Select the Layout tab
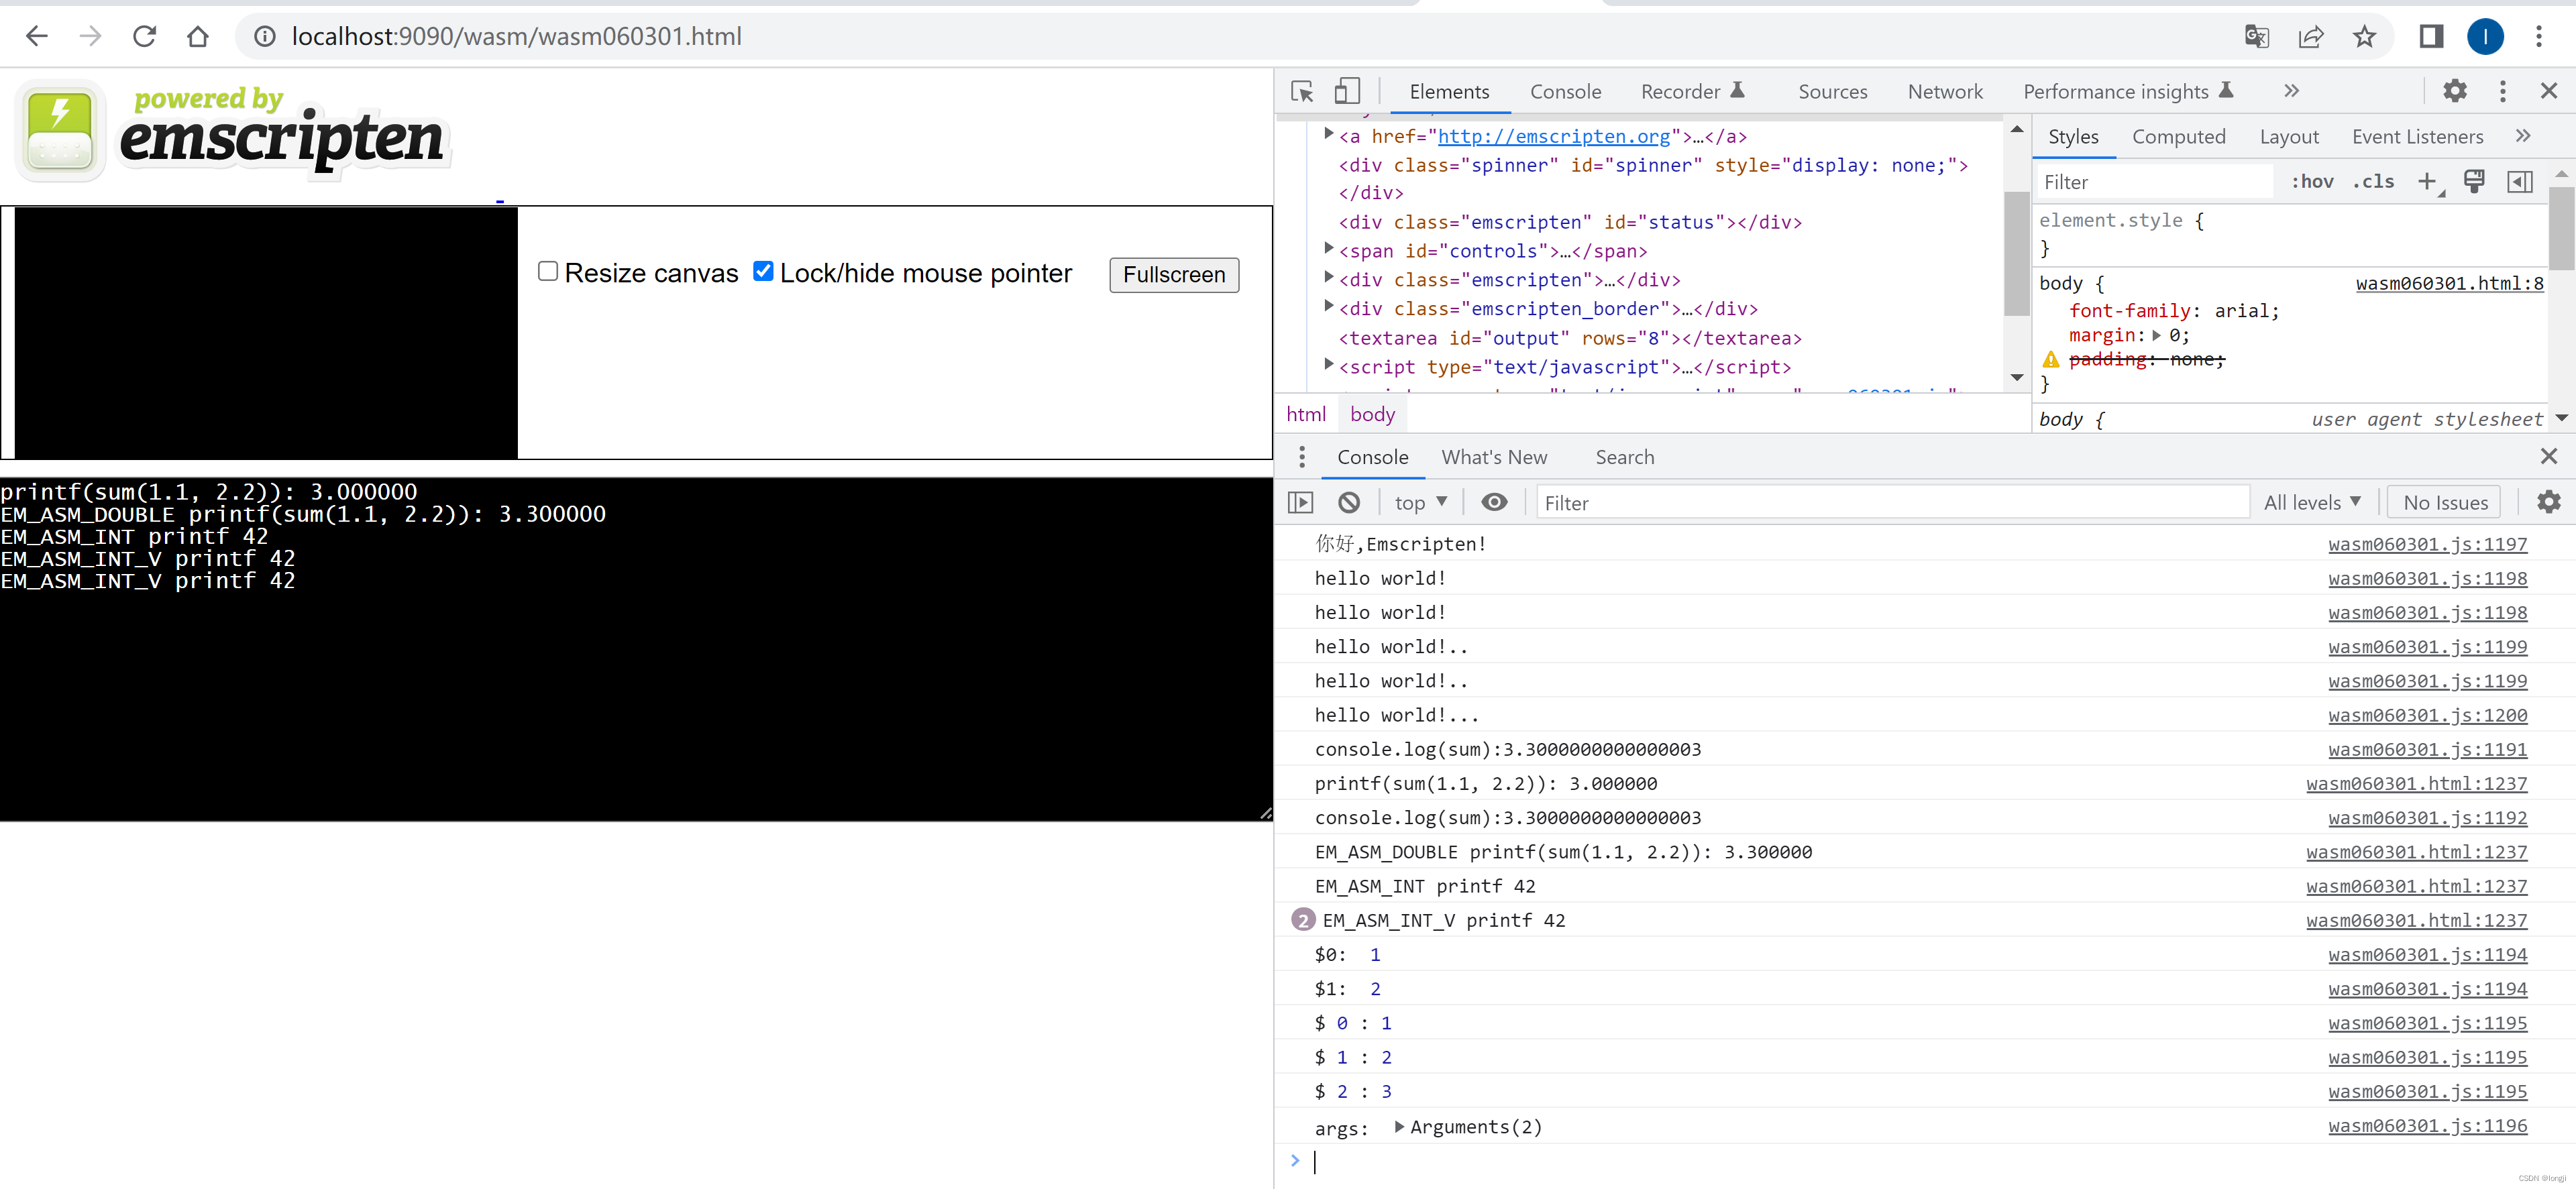Viewport: 2576px width, 1189px height. pos(2288,136)
